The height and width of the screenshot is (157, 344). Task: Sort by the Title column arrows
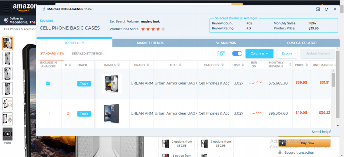coord(180,65)
